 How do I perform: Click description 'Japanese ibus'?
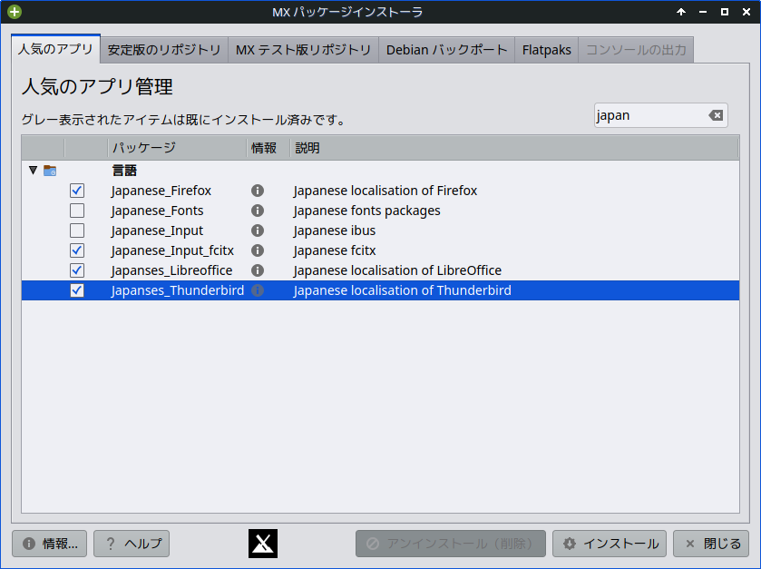coord(335,231)
